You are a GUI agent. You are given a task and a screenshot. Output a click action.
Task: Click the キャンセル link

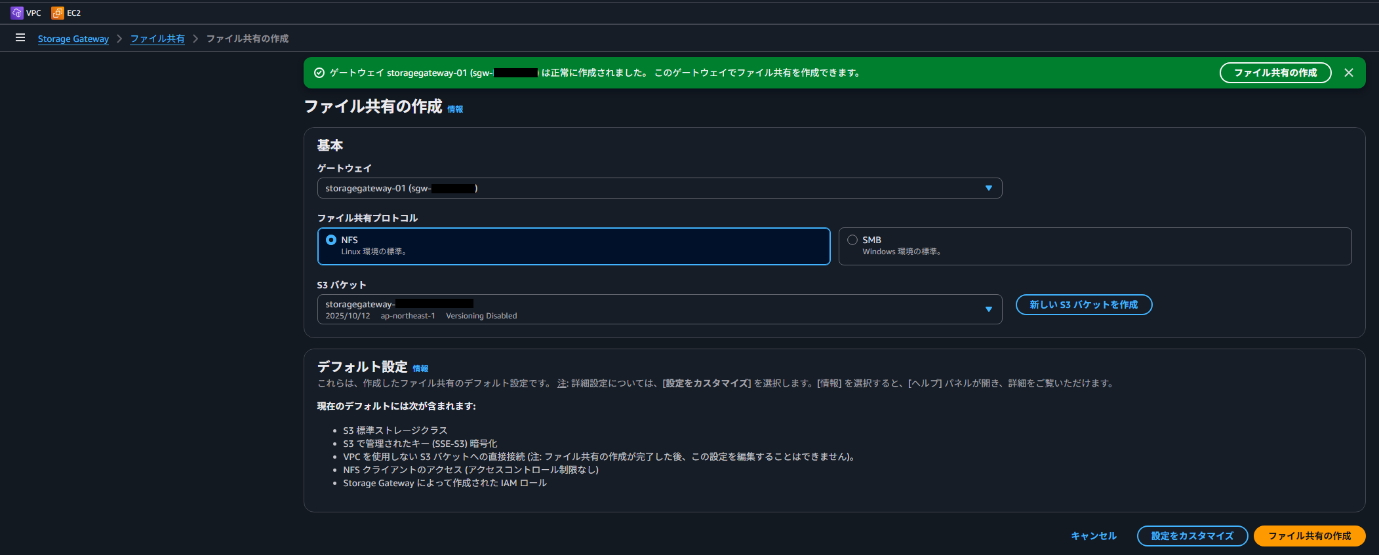click(1093, 536)
